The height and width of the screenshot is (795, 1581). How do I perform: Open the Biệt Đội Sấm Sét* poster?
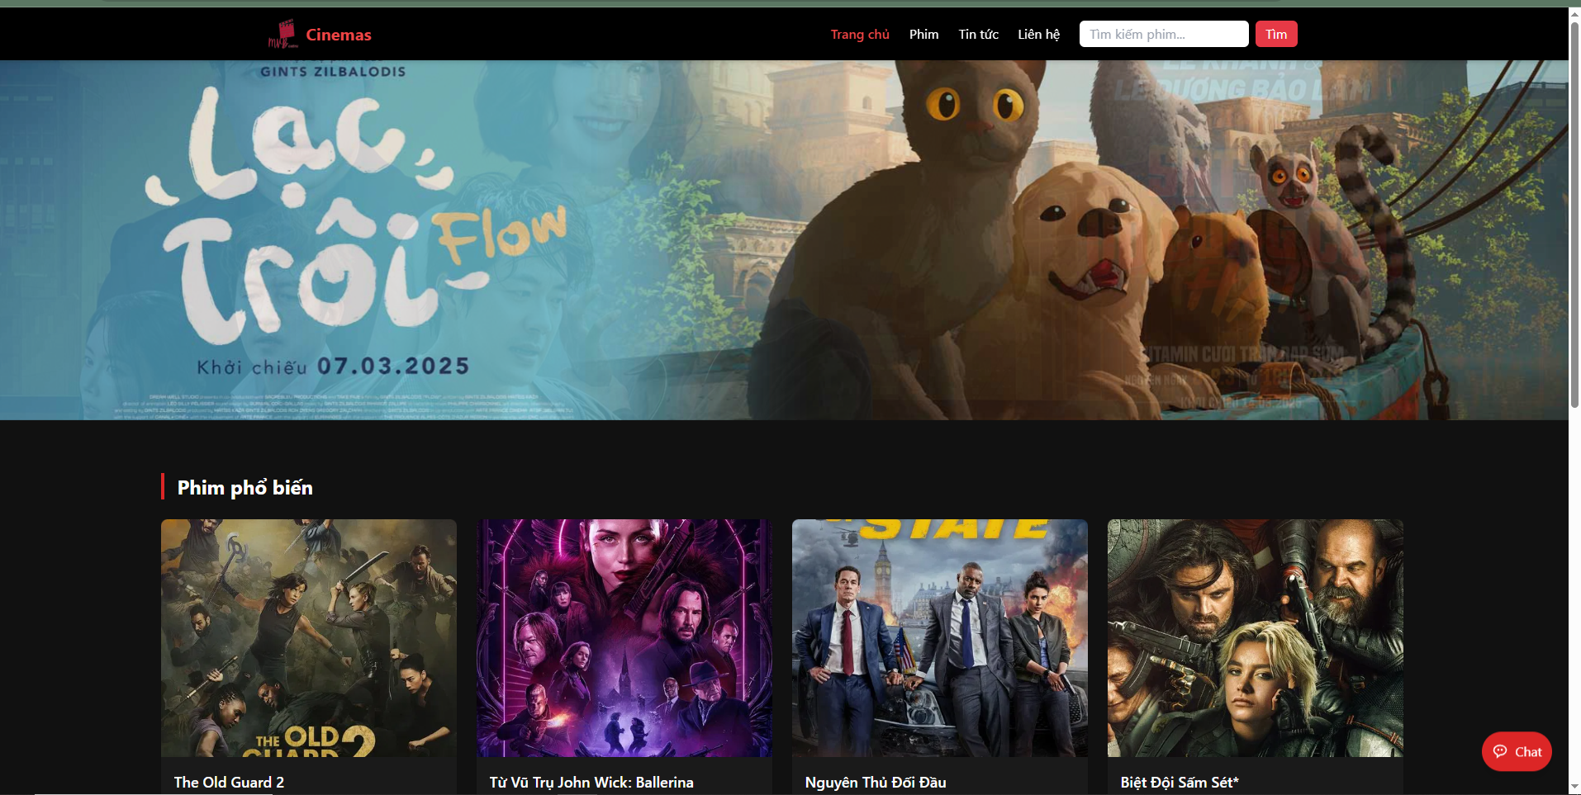(1256, 638)
